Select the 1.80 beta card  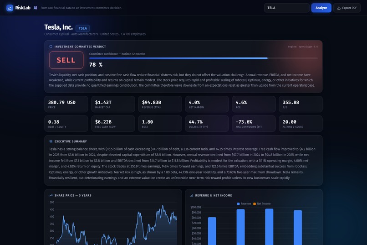[160, 124]
